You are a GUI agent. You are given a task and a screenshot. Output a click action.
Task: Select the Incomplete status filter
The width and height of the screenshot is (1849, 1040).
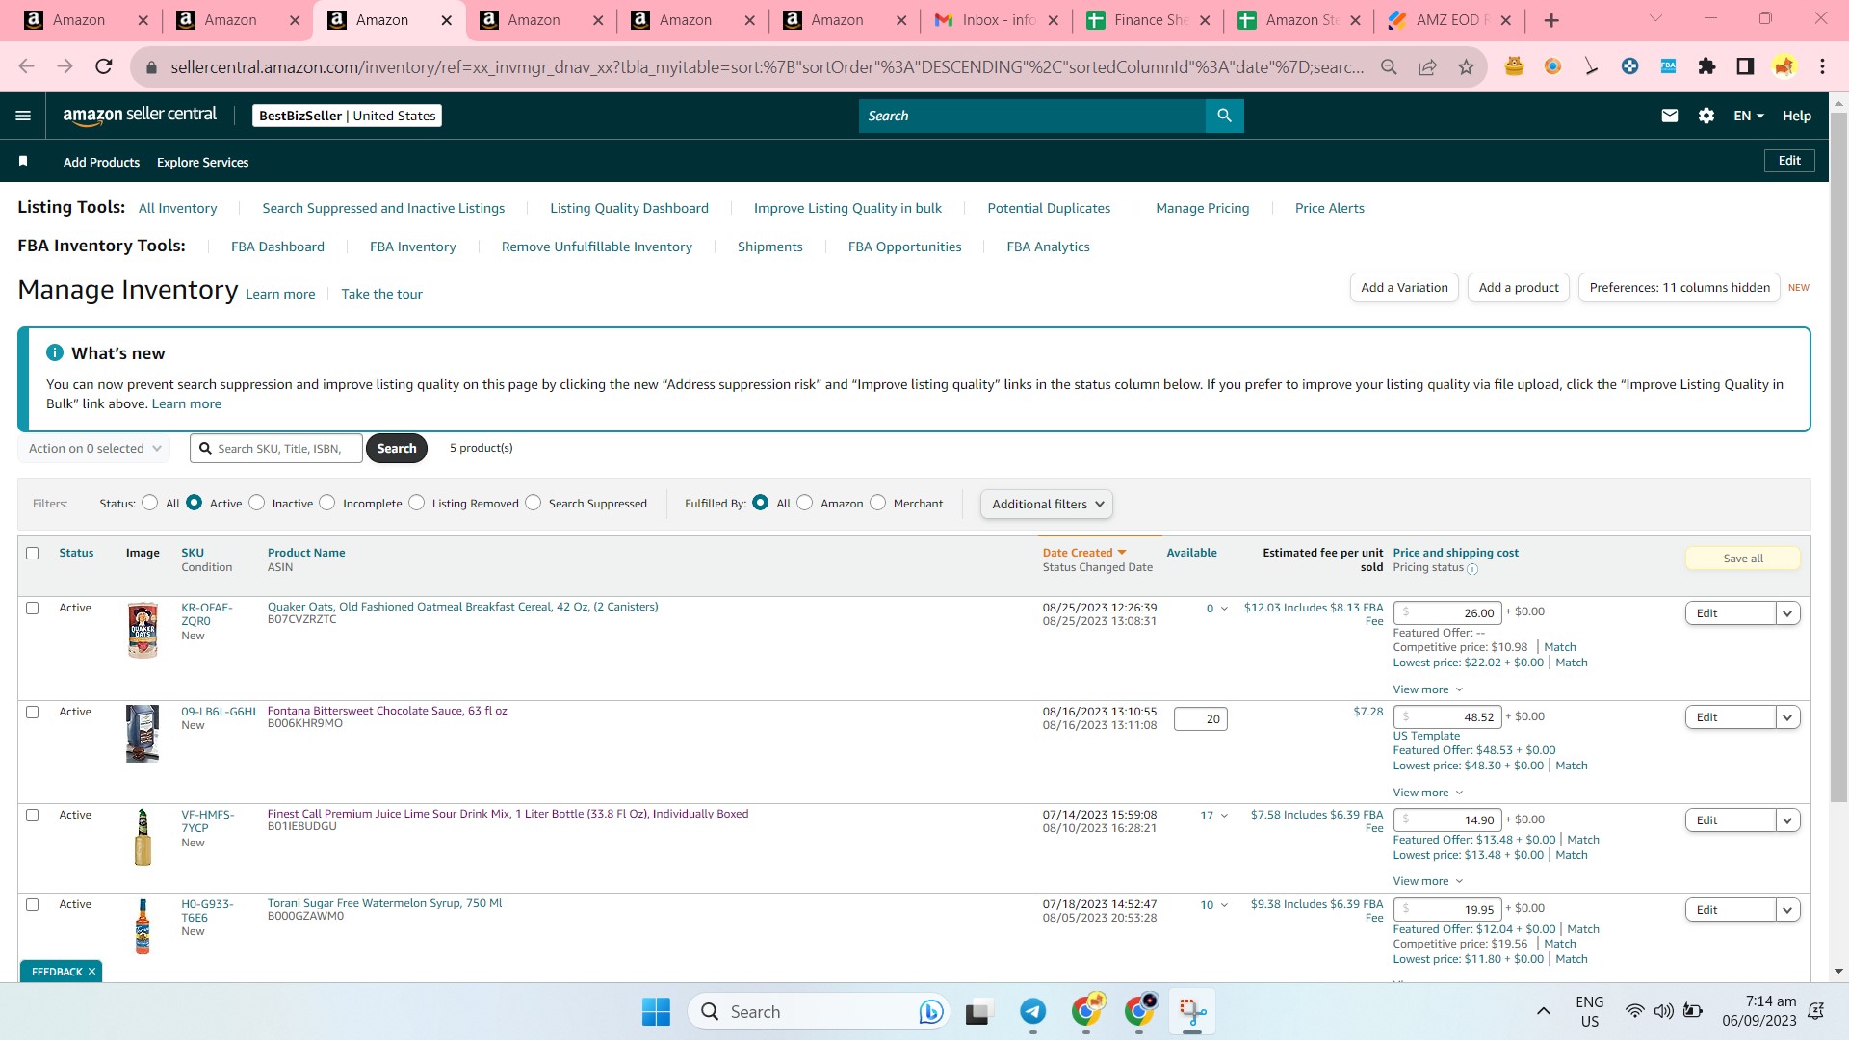(x=327, y=503)
